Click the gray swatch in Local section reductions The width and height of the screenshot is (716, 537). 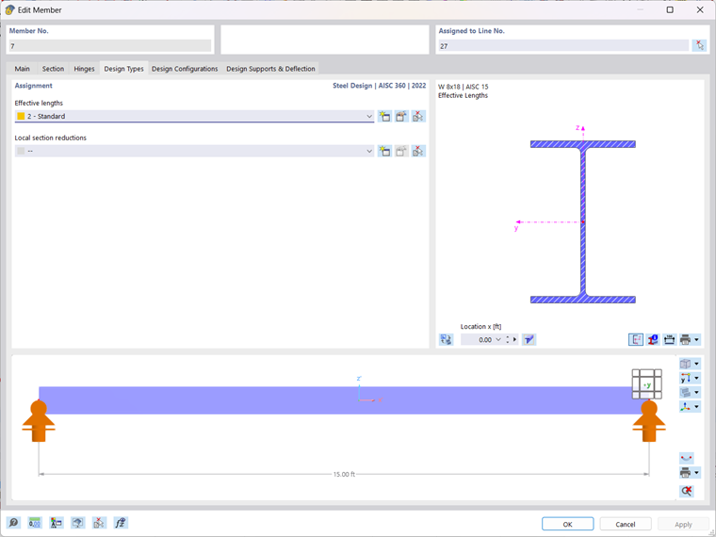[x=21, y=151]
